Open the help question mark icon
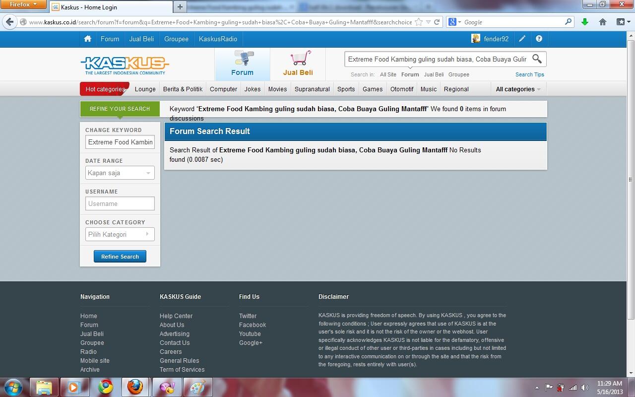The image size is (635, 397). tap(539, 39)
